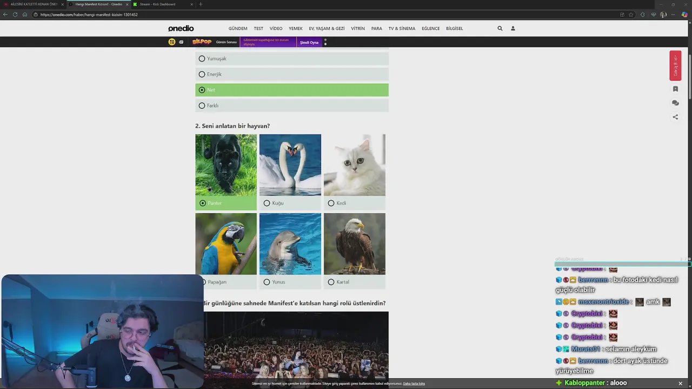The image size is (692, 389).
Task: Go back with browser back arrow
Action: pos(5,15)
